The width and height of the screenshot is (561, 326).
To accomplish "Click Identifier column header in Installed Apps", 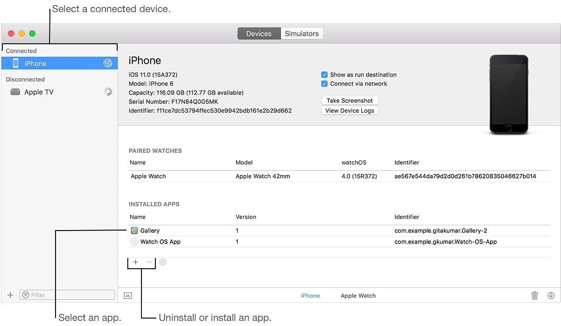I will coord(407,217).
